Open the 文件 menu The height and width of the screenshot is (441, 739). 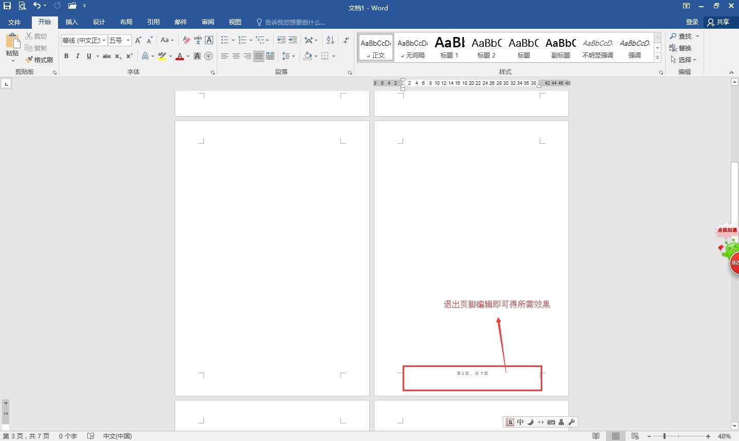(x=15, y=22)
